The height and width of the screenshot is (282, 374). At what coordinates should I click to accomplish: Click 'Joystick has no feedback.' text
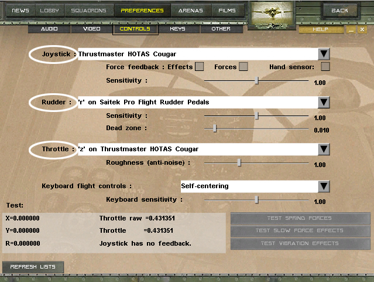click(x=145, y=243)
